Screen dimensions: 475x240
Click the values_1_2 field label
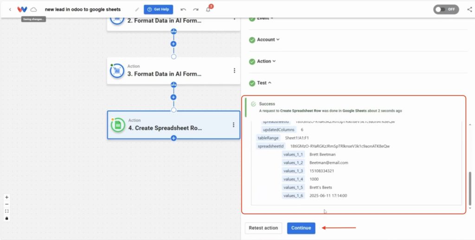(293, 163)
